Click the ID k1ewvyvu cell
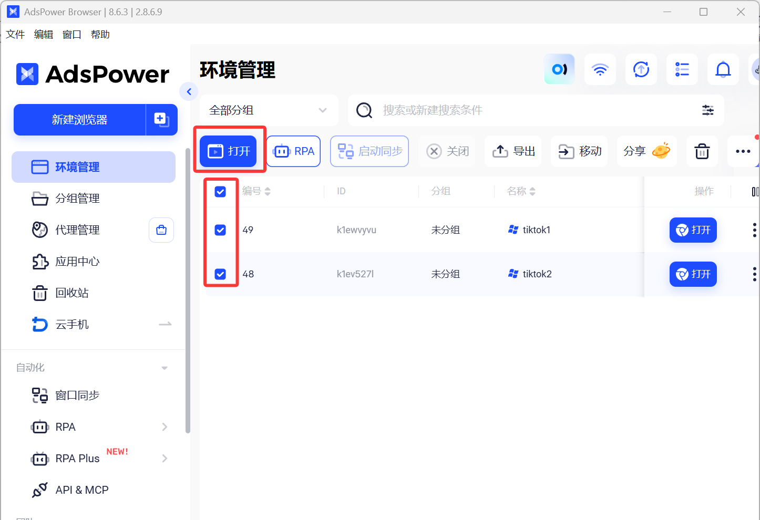Screen dimensions: 760x520 [356, 230]
